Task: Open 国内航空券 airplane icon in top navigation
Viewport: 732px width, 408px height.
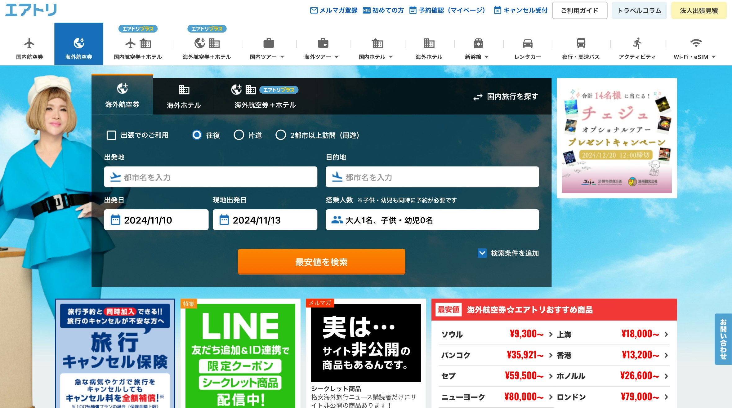Action: tap(29, 43)
